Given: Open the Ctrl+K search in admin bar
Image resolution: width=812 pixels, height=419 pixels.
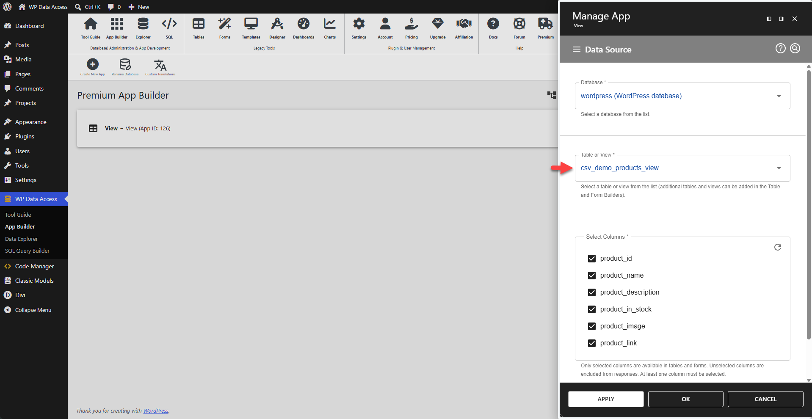Looking at the screenshot, I should [x=88, y=7].
